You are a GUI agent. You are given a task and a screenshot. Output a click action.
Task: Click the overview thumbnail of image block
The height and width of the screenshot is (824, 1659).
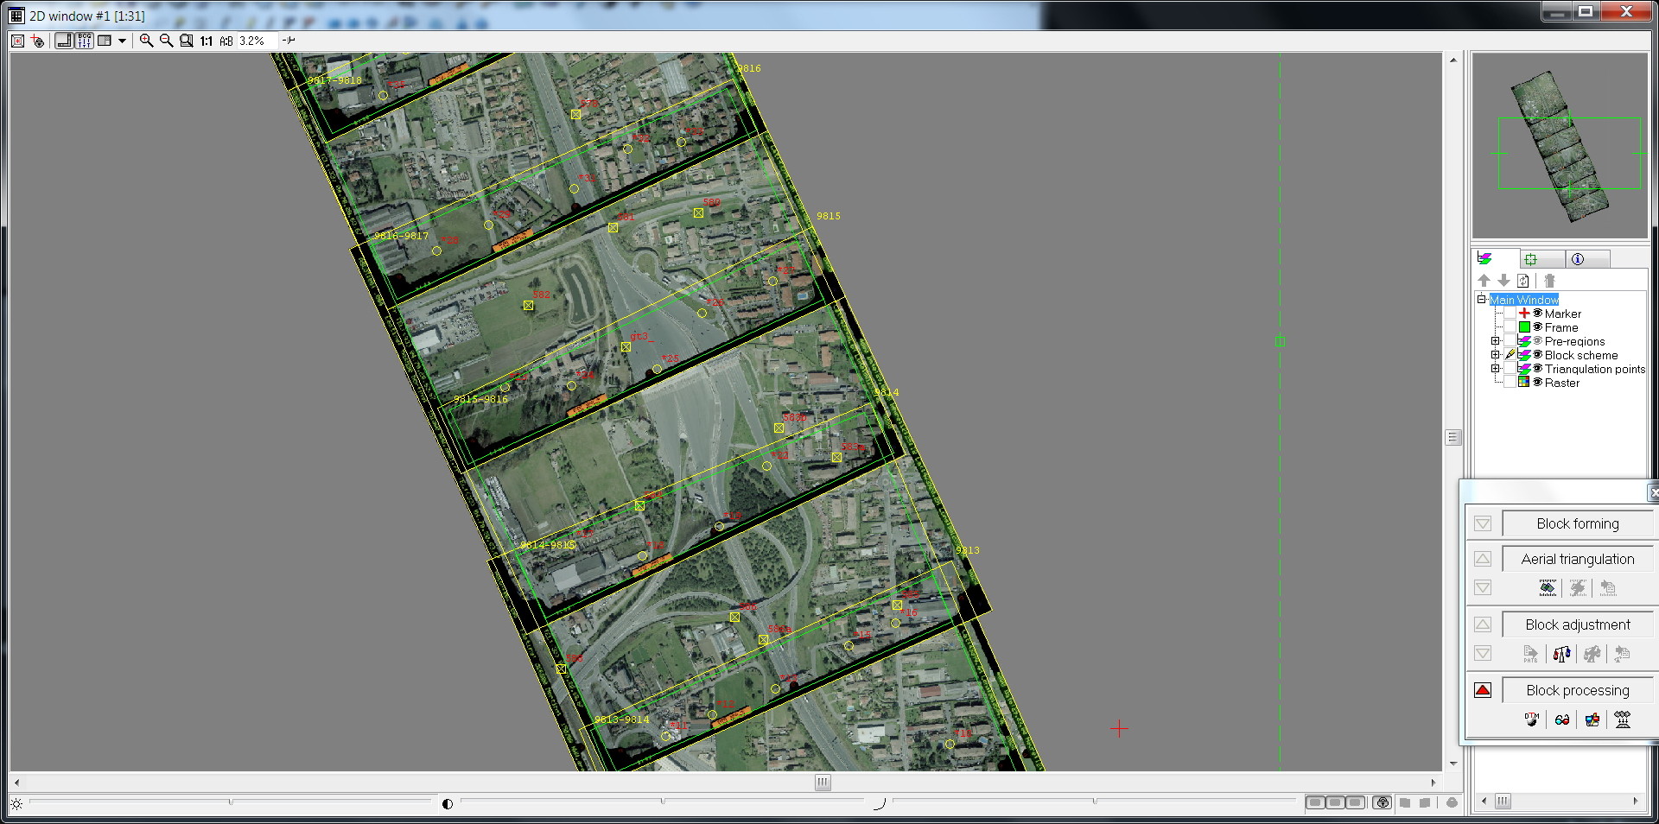[1560, 145]
